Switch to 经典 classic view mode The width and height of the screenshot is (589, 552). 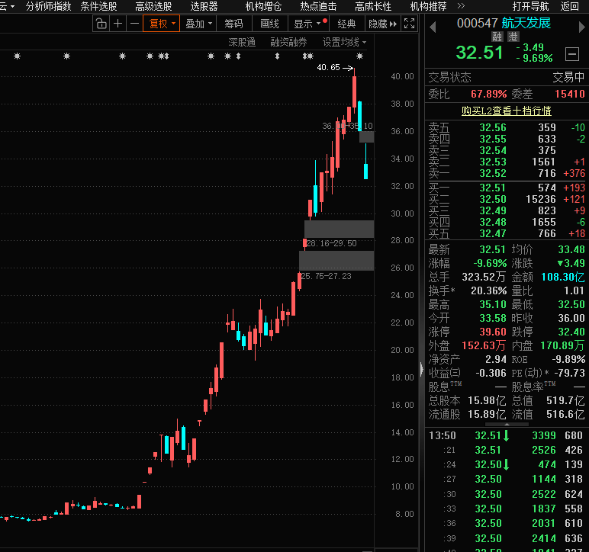(347, 24)
